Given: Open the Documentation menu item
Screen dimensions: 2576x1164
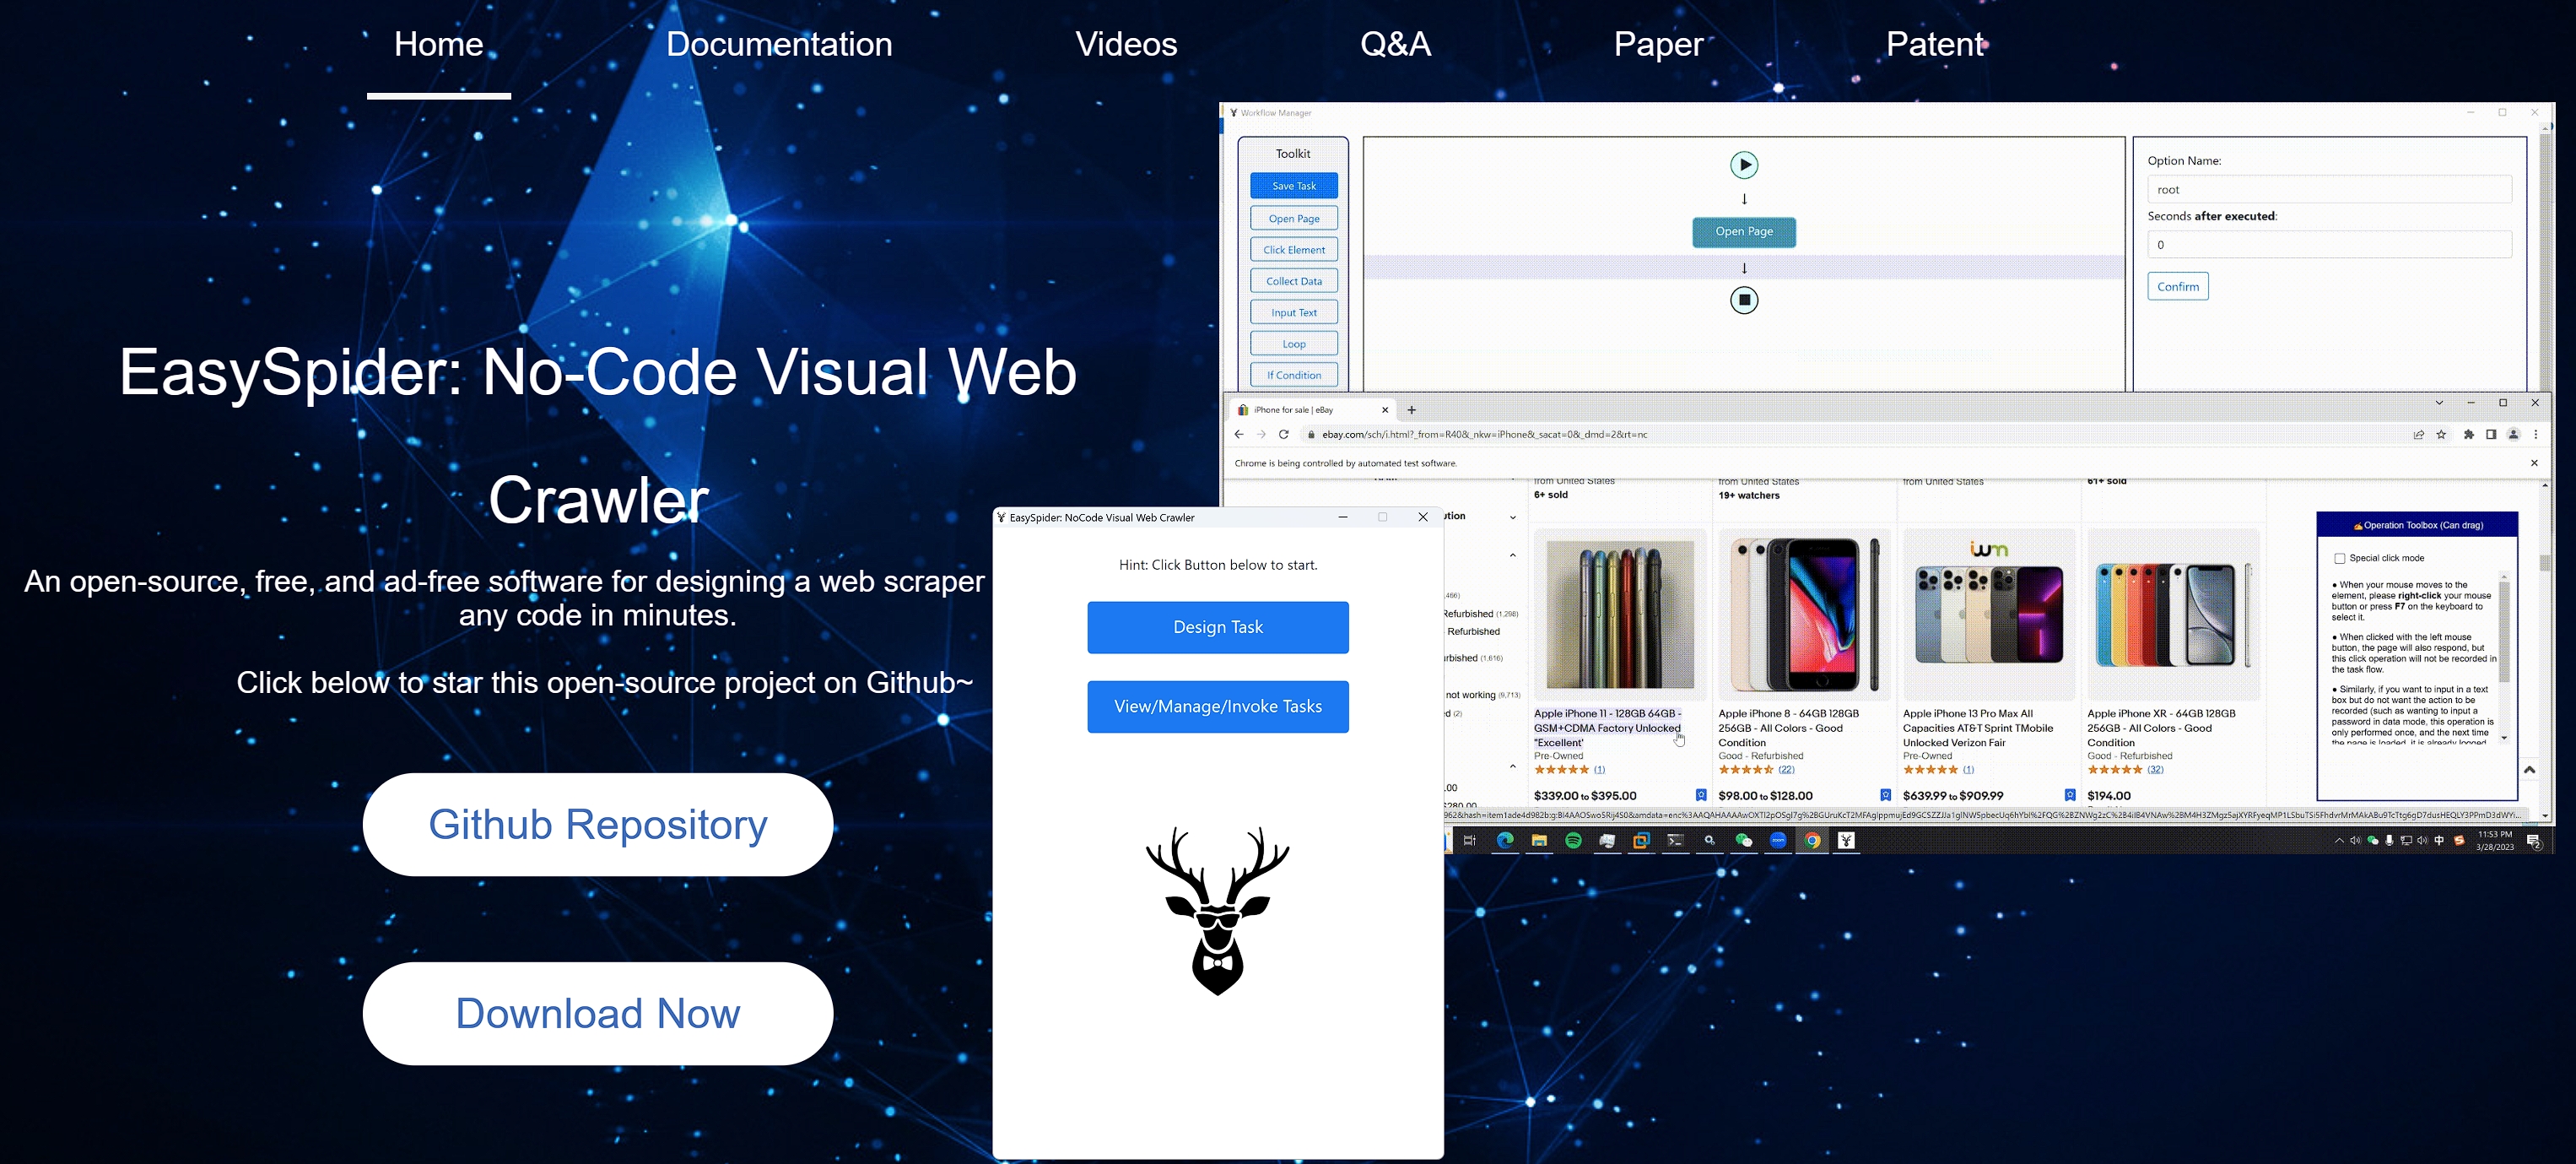Looking at the screenshot, I should [778, 44].
